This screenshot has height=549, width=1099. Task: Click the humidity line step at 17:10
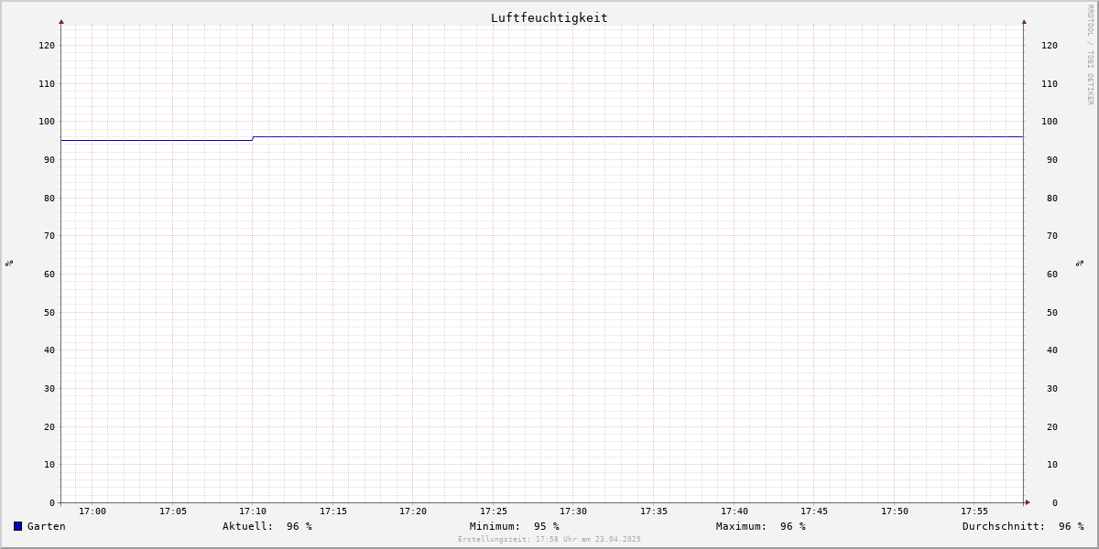pos(253,138)
